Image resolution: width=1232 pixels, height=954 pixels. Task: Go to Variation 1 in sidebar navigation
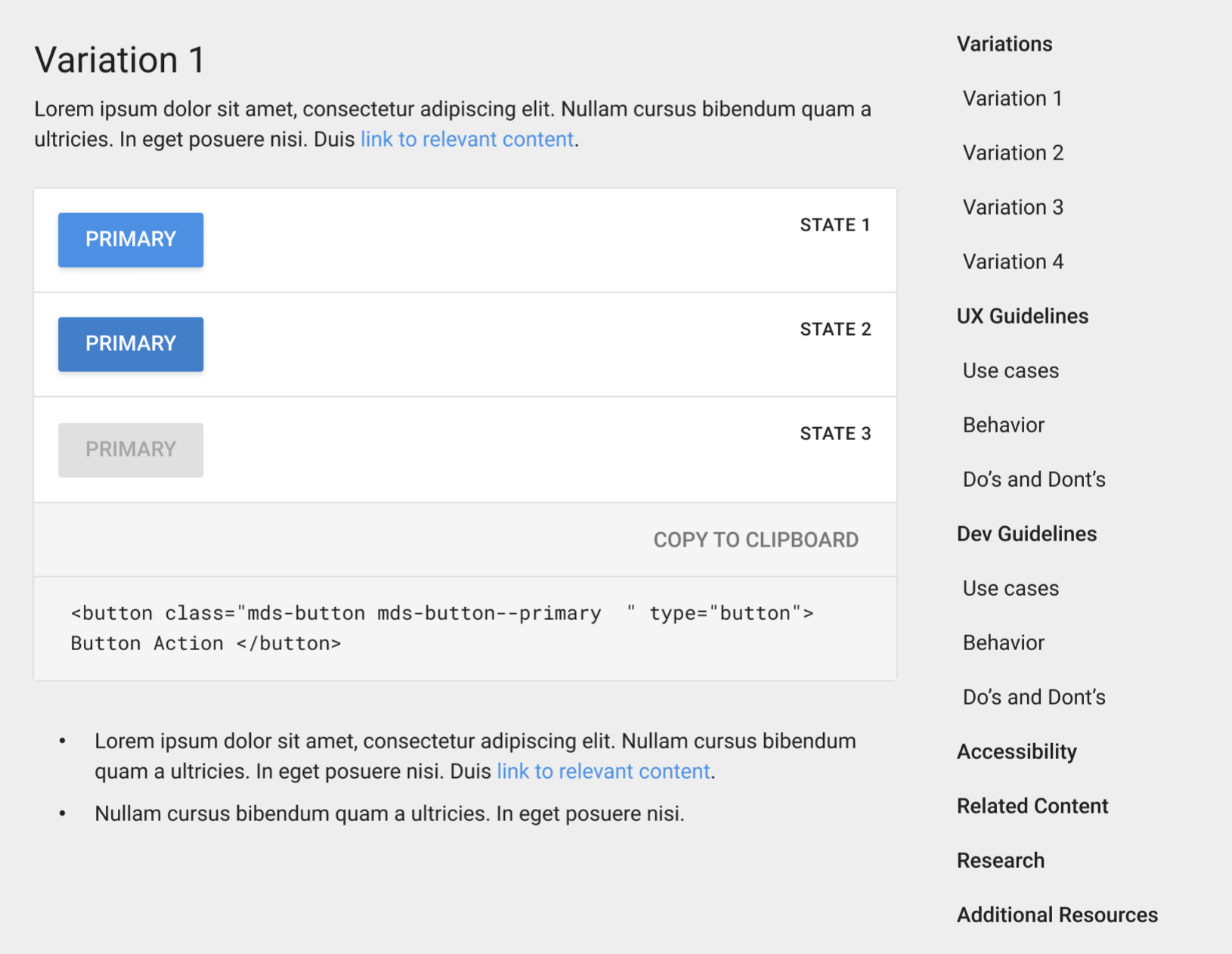1012,99
